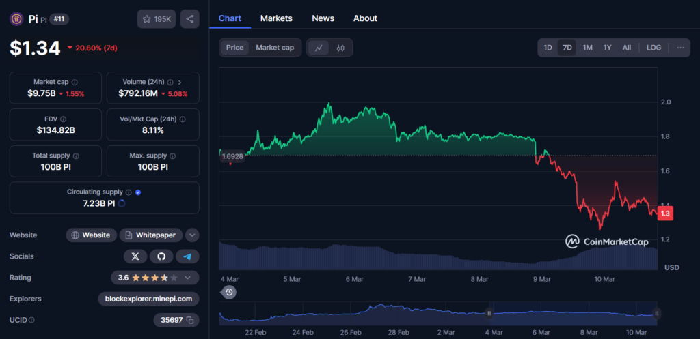Click the $1.34 price text
700x339 pixels.
click(35, 48)
